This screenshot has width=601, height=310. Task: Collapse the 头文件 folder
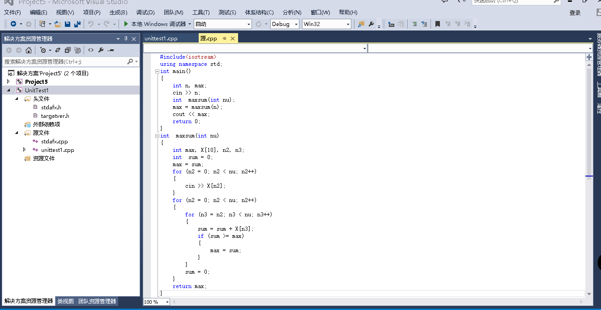coord(17,99)
